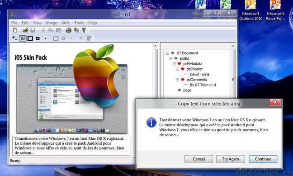Minimize the GT window

(208, 13)
